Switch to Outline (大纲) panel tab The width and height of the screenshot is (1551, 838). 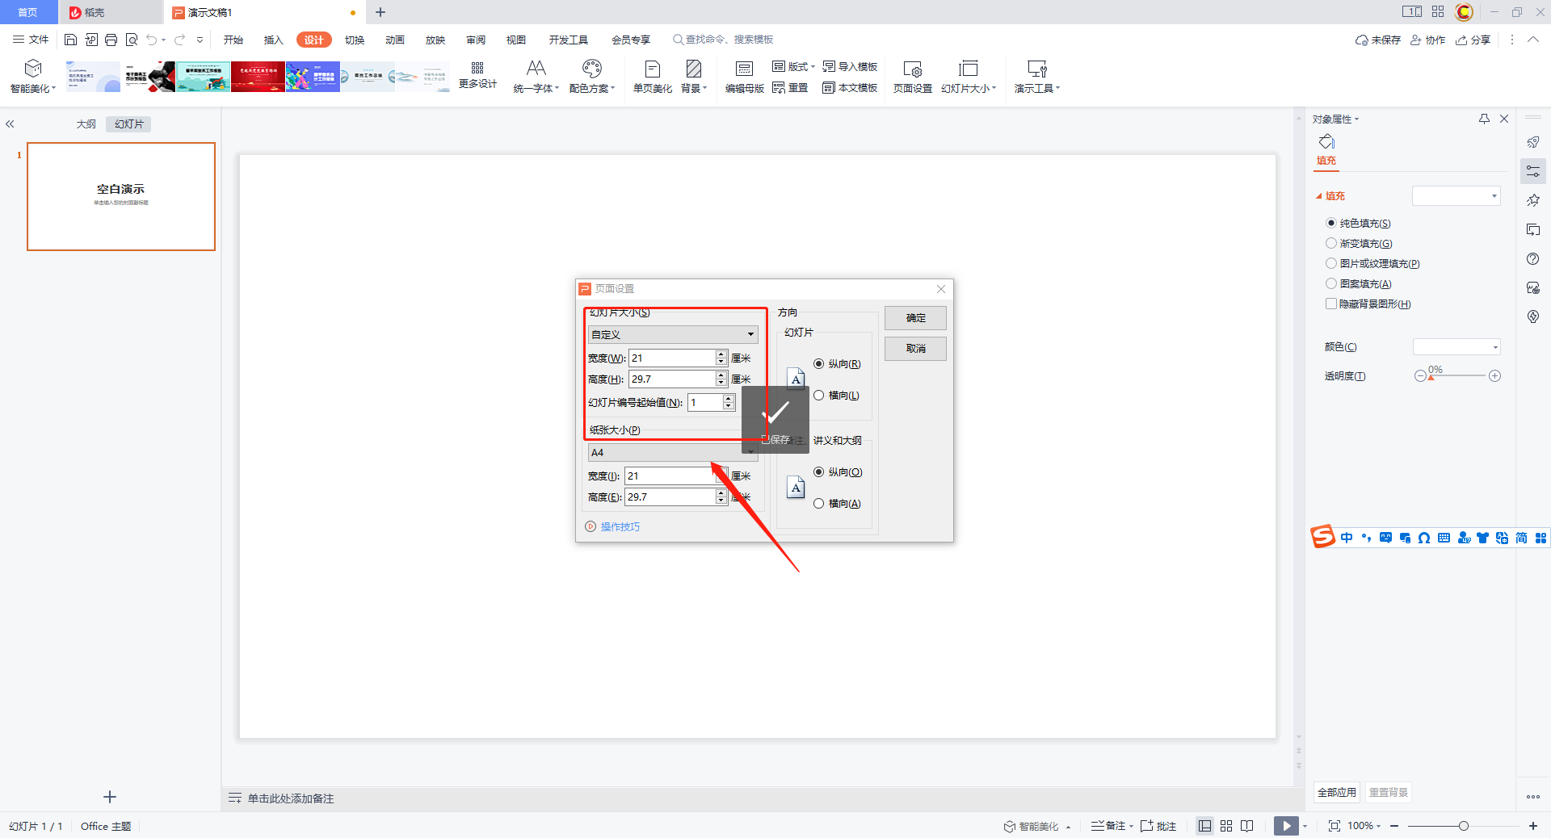click(86, 124)
